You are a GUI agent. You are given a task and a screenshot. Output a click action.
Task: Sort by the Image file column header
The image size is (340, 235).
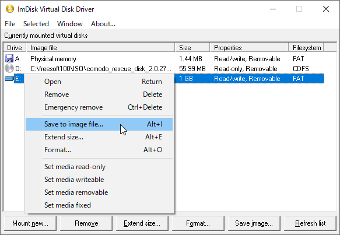[101, 47]
